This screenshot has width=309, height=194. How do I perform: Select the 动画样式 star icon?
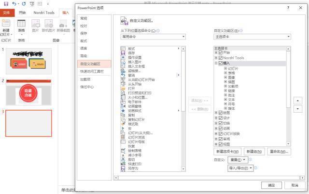pos(123,111)
